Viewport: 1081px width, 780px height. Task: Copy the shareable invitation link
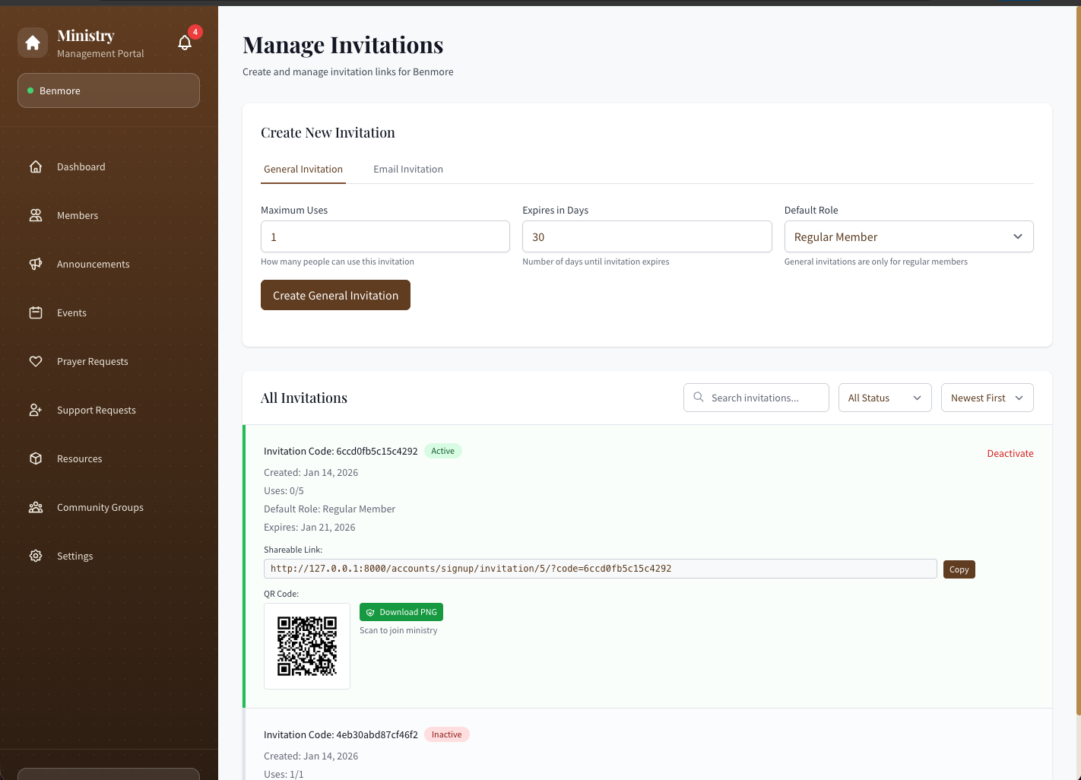pos(959,569)
